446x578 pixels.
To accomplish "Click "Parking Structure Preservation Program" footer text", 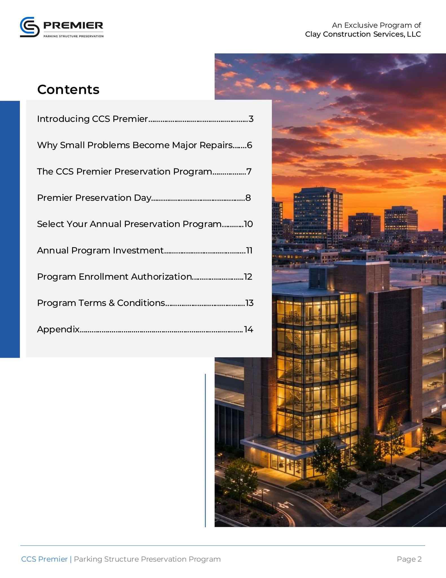I will (147, 559).
